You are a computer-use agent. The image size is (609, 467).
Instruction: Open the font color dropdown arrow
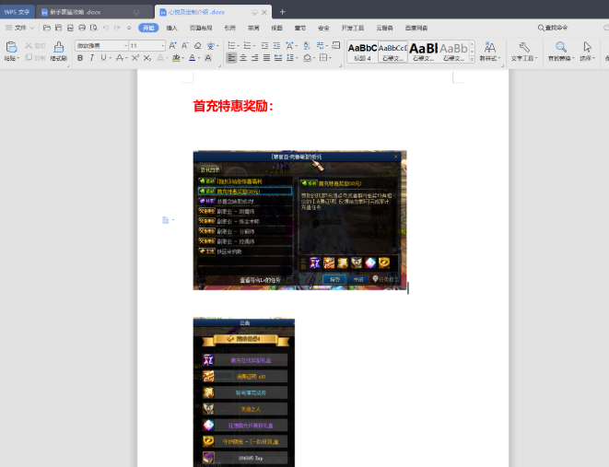[199, 58]
